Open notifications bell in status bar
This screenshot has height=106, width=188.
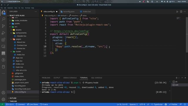pyautogui.click(x=185, y=104)
